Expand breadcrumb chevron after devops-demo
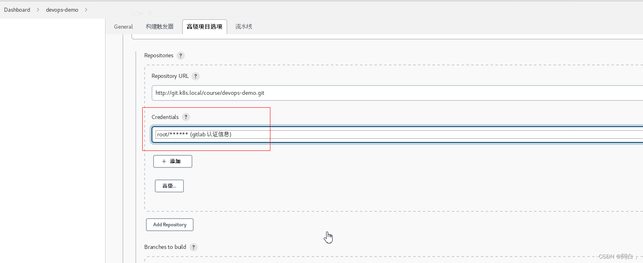 point(86,10)
